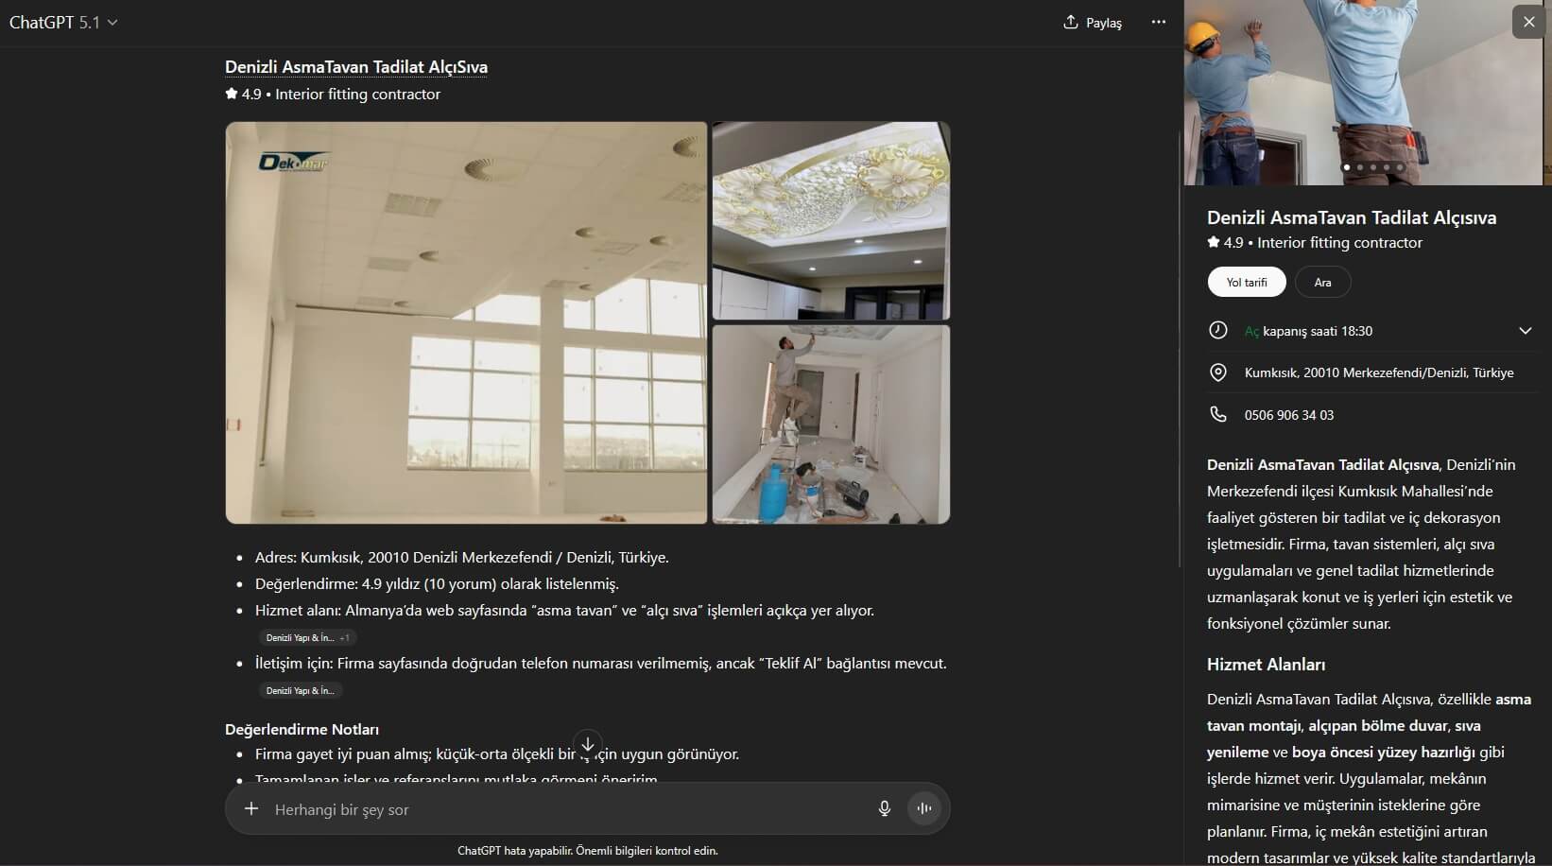The height and width of the screenshot is (866, 1552).
Task: Open the photo of worker on ladder
Action: [x=831, y=424]
